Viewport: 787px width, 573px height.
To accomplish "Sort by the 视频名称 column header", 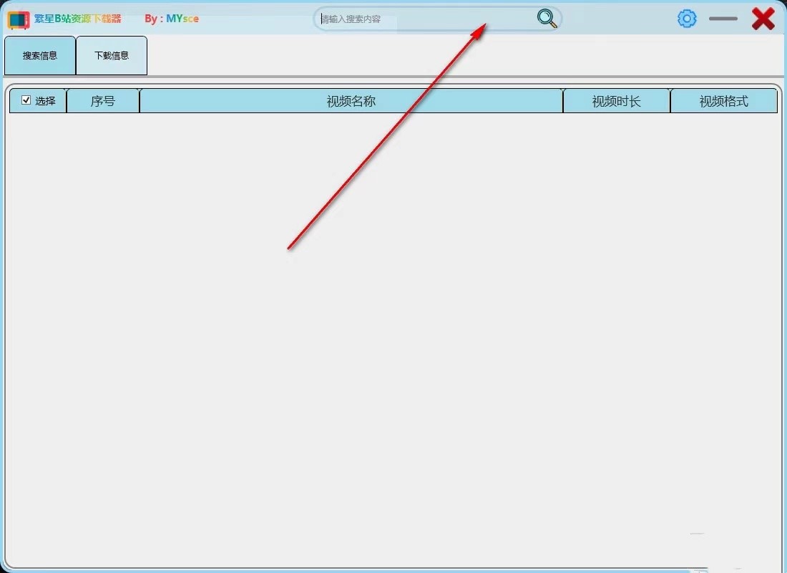I will [x=351, y=101].
